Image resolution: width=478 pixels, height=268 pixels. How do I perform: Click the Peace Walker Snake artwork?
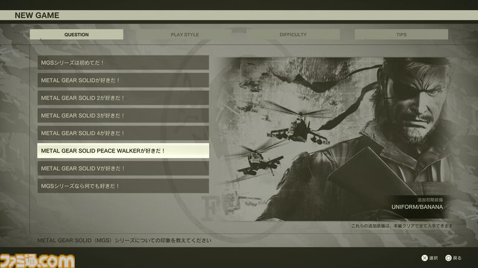point(334,139)
